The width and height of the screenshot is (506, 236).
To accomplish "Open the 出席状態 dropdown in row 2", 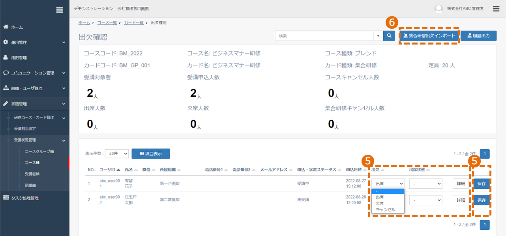I will point(425,200).
